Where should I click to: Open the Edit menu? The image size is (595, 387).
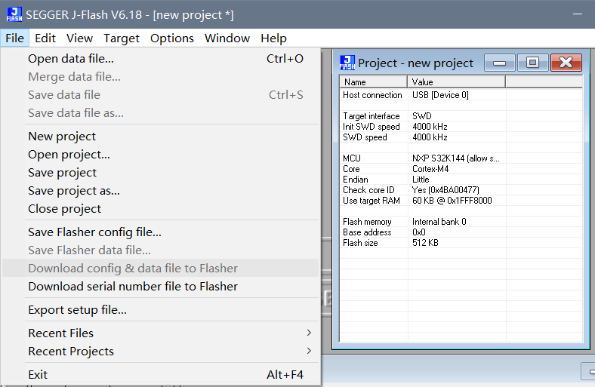45,38
